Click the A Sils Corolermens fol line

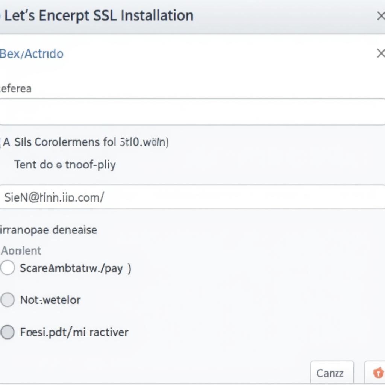click(x=84, y=142)
